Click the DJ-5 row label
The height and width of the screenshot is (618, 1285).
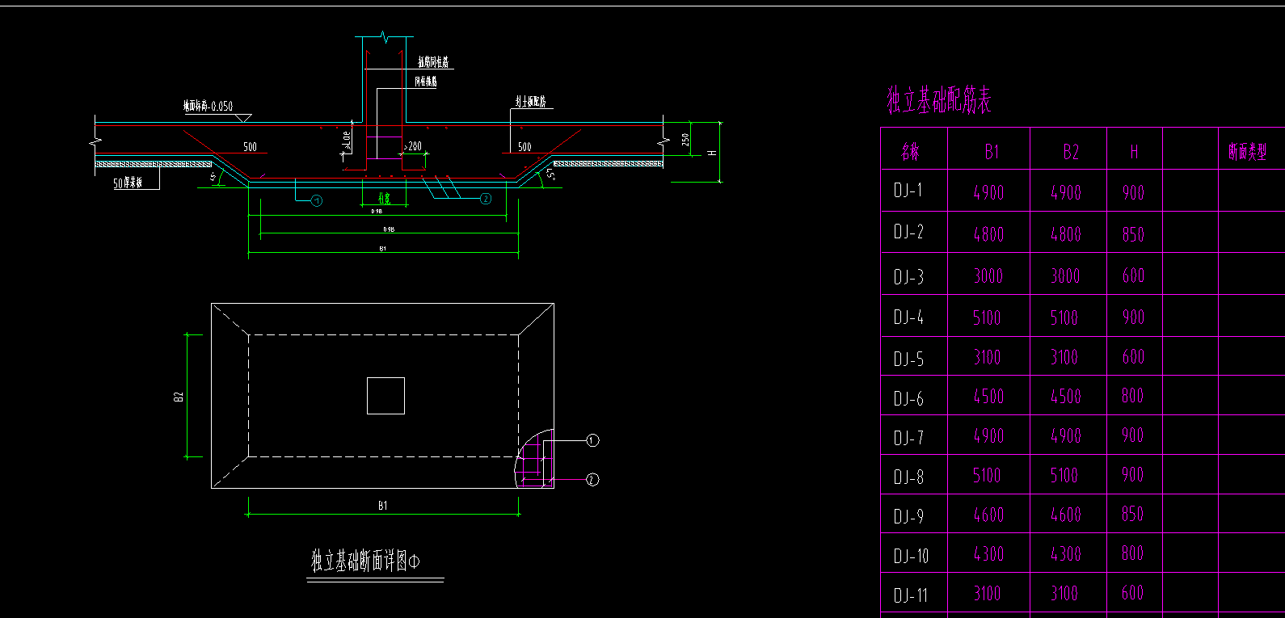click(x=908, y=359)
